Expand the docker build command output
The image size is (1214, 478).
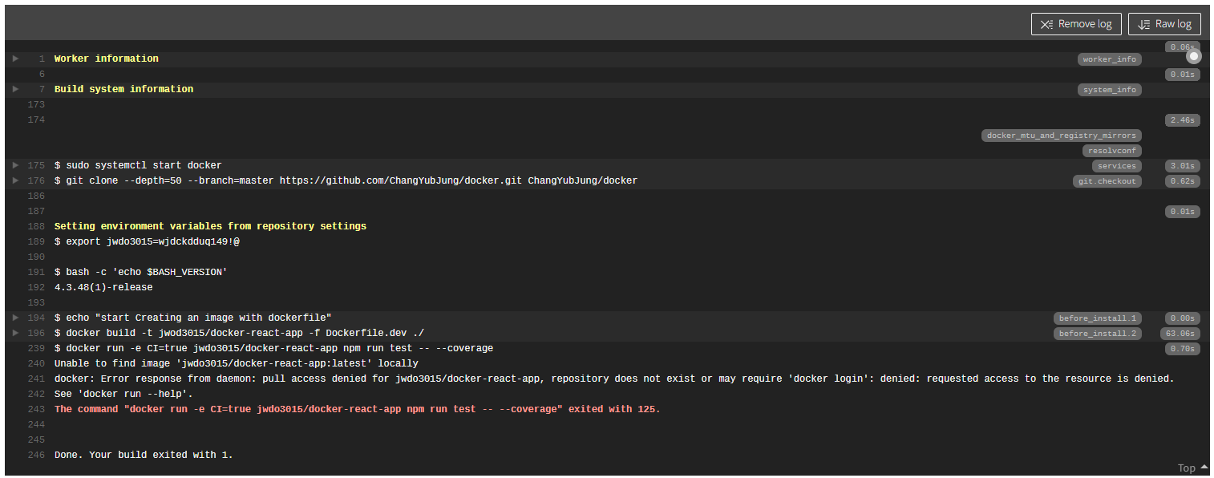coord(15,333)
